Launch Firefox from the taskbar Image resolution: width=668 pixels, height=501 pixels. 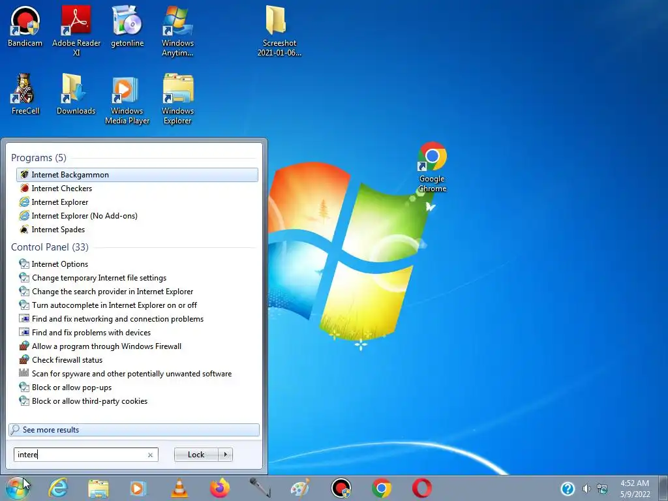[x=220, y=488]
